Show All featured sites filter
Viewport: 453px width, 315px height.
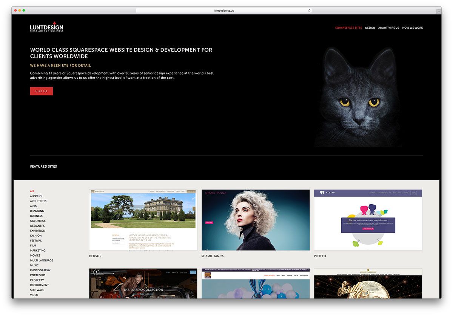click(x=32, y=191)
